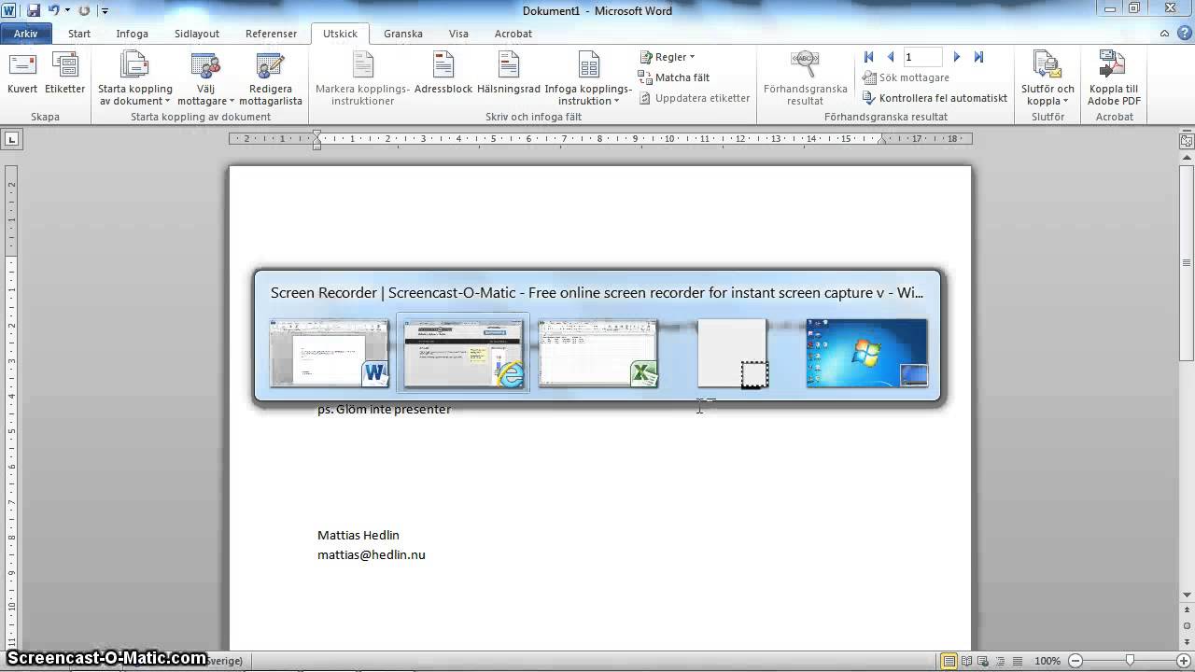Screen dimensions: 1195x672
Task: Toggle Förhandsgranska resultat preview
Action: point(805,79)
